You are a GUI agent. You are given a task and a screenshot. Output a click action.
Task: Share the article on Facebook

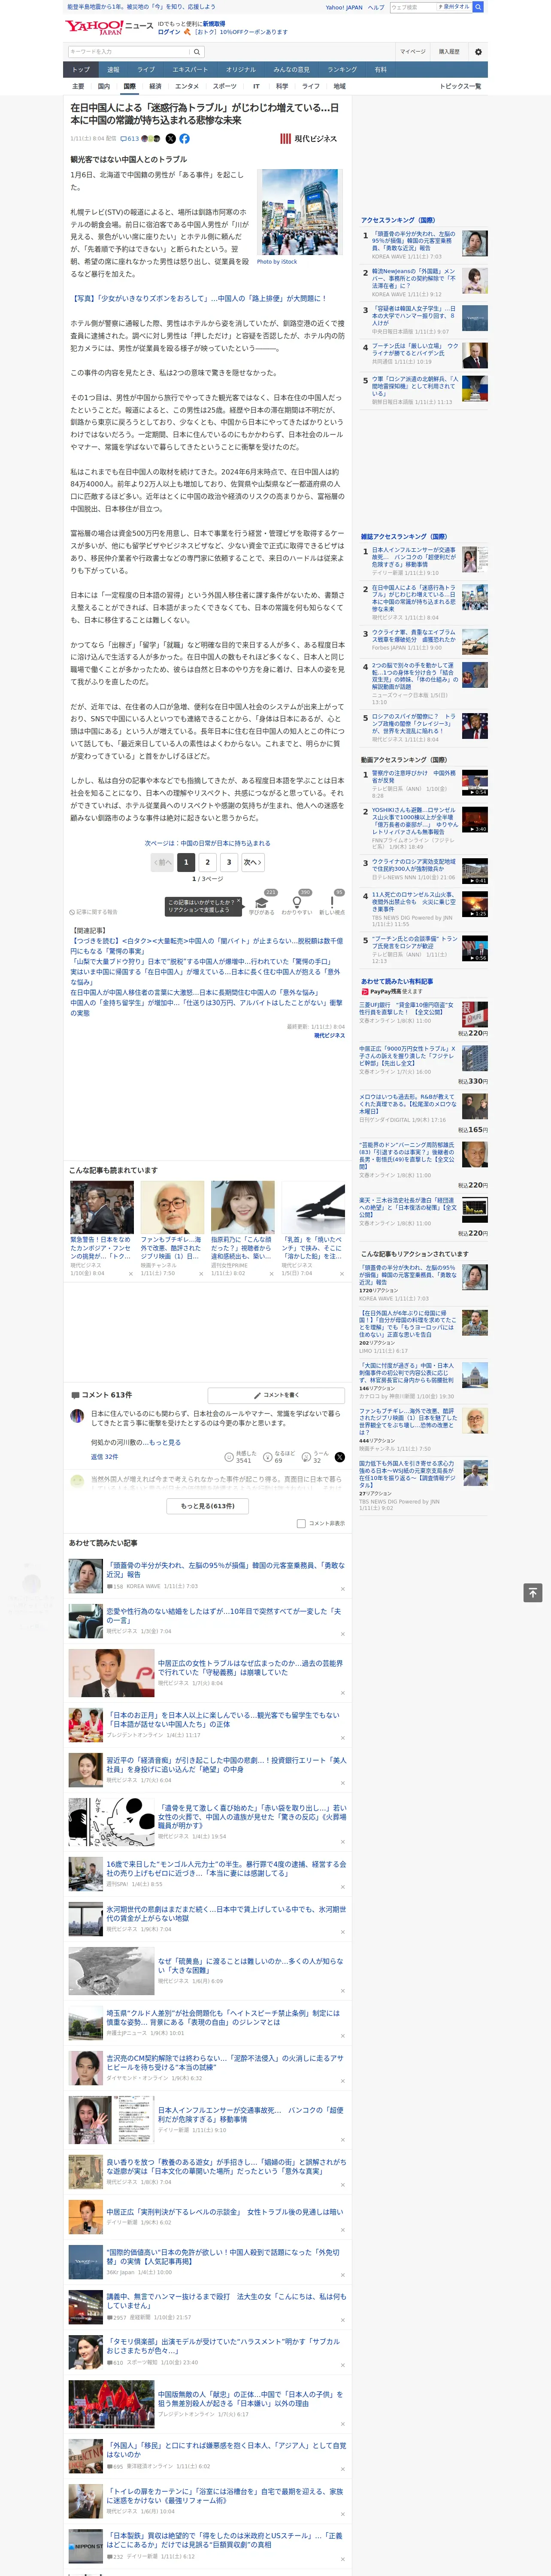pyautogui.click(x=184, y=139)
